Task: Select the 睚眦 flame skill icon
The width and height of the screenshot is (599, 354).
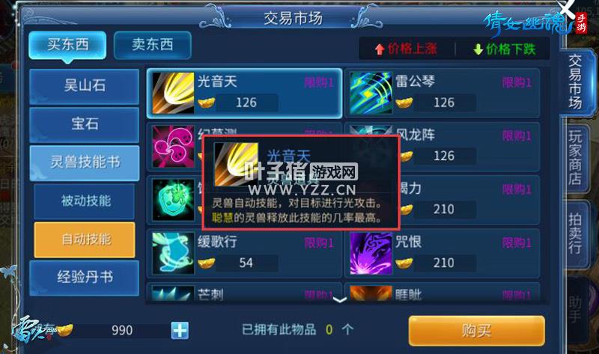Action: (x=371, y=293)
